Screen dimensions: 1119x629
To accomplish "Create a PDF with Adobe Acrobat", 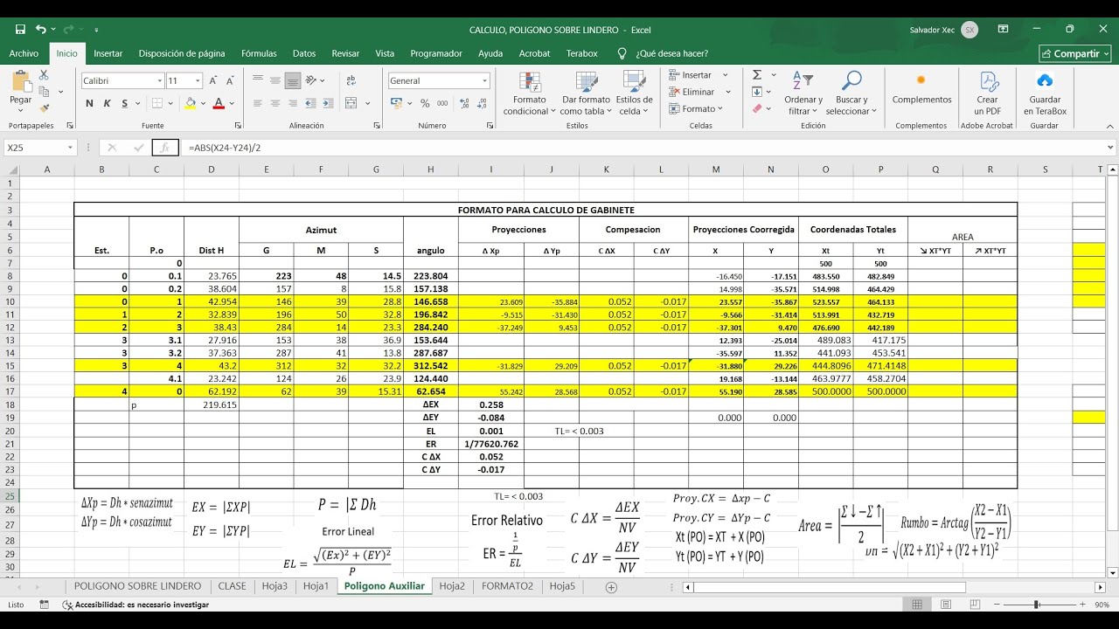I will coord(987,93).
